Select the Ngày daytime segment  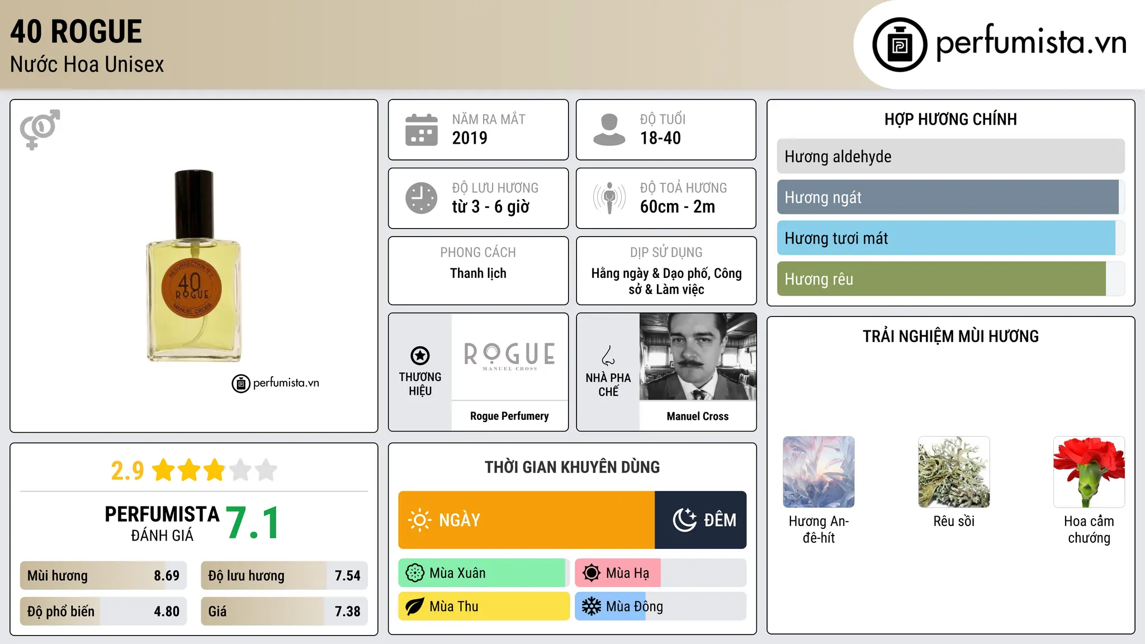pos(526,520)
